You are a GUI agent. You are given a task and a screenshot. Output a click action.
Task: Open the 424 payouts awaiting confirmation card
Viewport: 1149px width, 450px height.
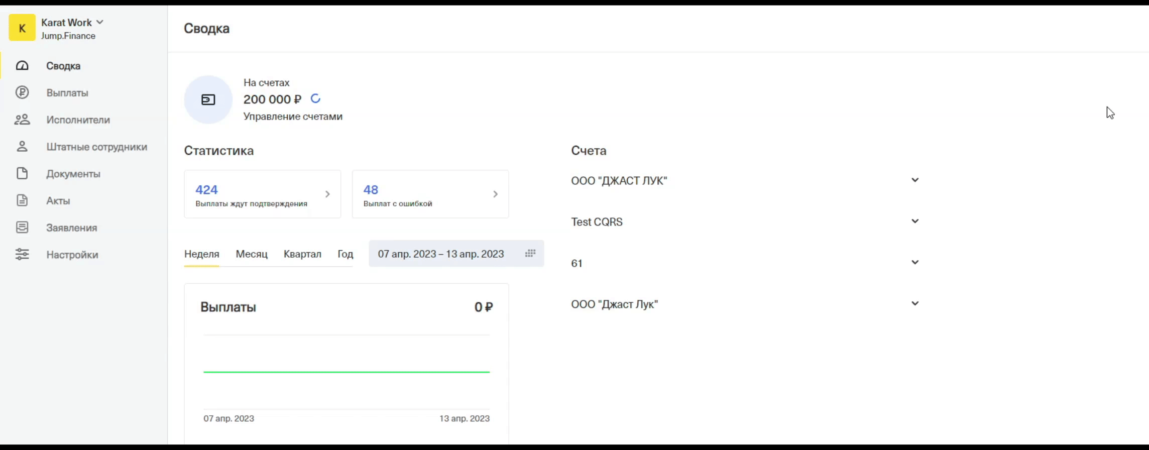(262, 194)
